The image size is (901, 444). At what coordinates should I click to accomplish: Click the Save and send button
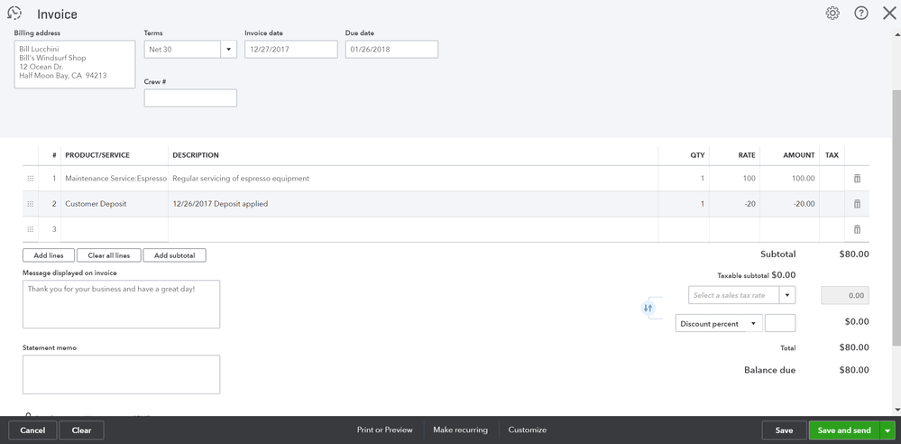click(x=844, y=430)
